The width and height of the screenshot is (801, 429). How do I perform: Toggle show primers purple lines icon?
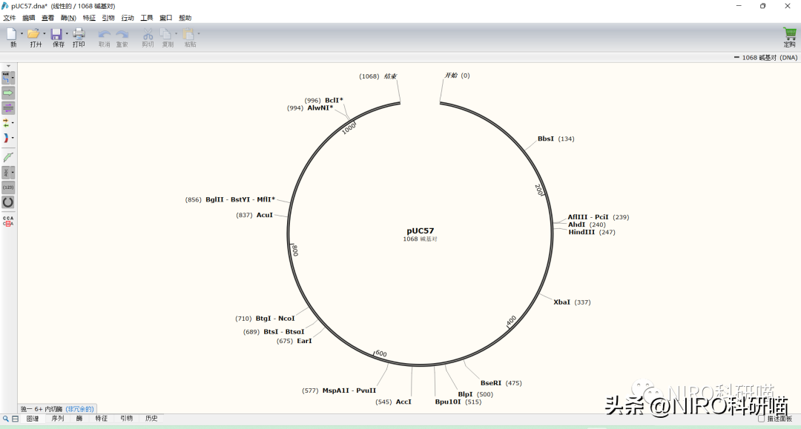click(x=8, y=107)
